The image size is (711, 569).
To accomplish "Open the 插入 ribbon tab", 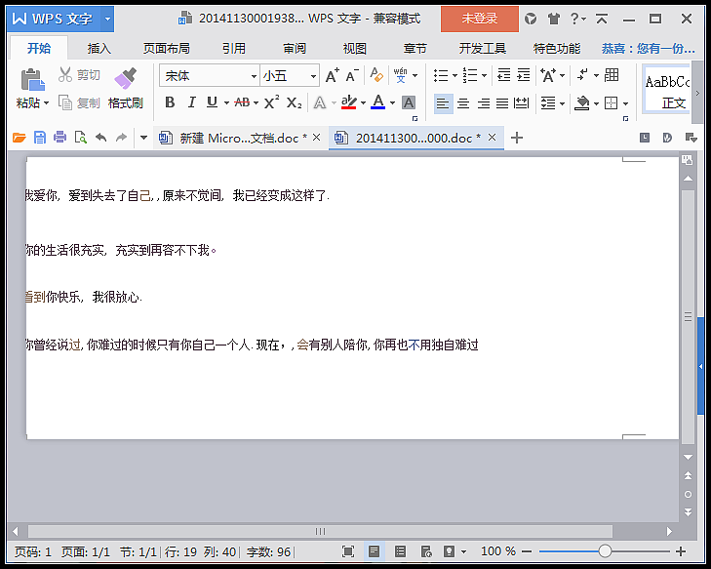I will point(99,48).
